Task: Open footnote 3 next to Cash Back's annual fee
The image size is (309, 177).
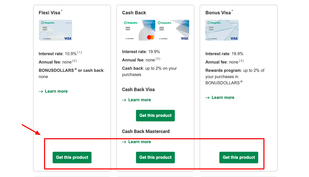Action: (x=158, y=58)
